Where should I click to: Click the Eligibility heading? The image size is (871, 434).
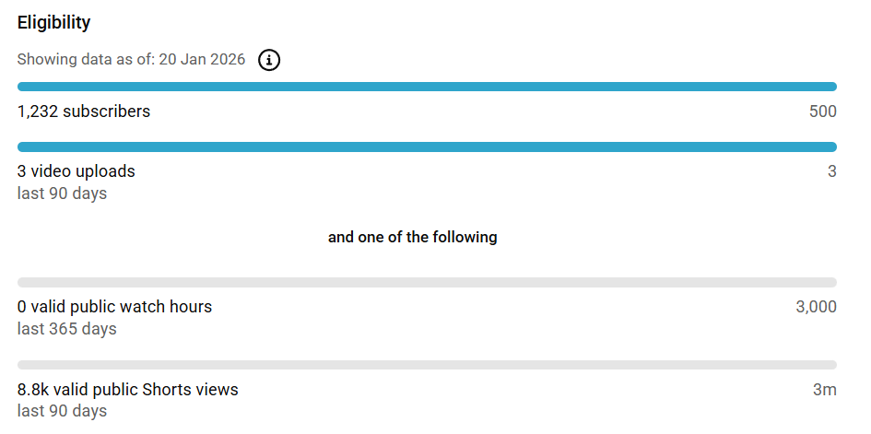pos(53,23)
